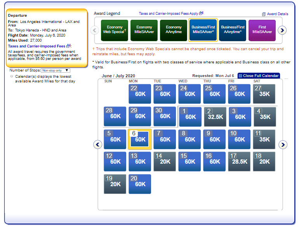The width and height of the screenshot is (299, 227).
Task: Select the Business/First AAnytime award tab
Action: [233, 30]
